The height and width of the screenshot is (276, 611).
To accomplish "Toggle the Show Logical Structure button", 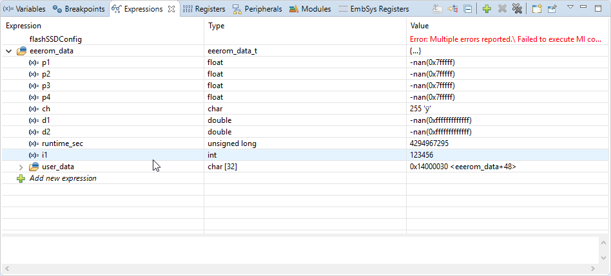I will click(x=452, y=9).
